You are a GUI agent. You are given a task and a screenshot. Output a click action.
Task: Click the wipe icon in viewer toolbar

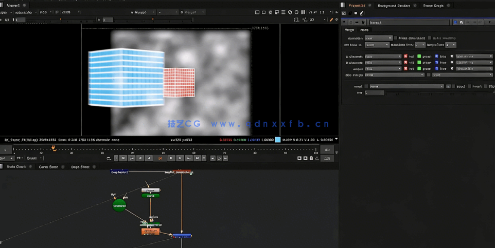pos(277,12)
